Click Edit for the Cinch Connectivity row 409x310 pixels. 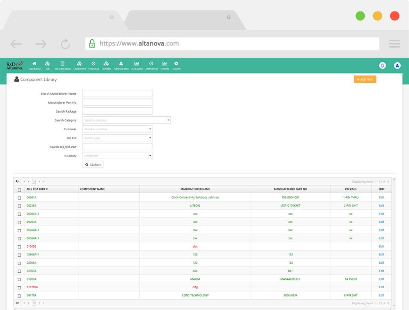382,197
